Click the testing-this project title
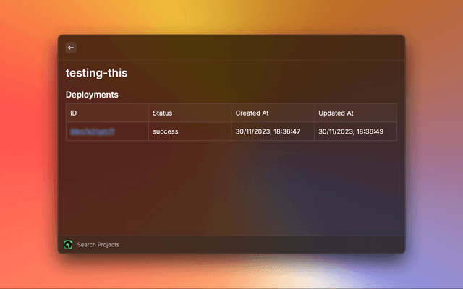 tap(97, 73)
